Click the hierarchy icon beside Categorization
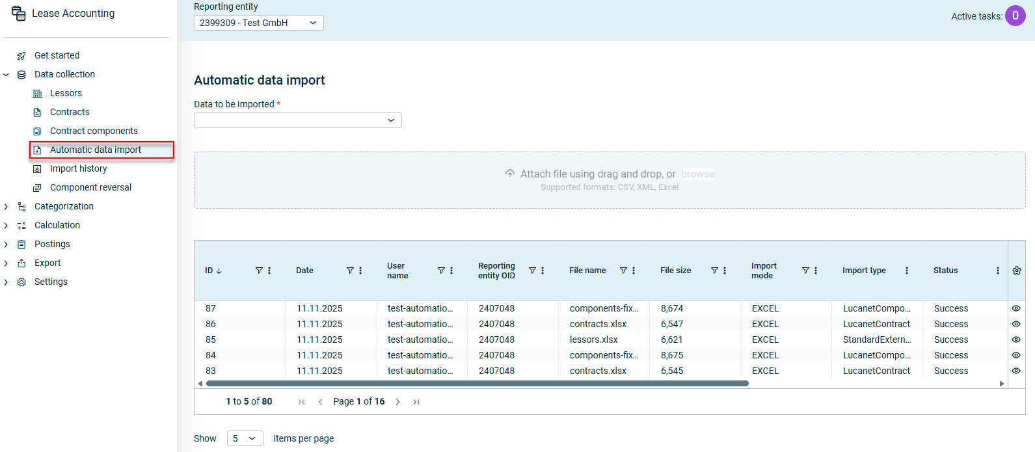This screenshot has height=452, width=1035. coord(21,207)
